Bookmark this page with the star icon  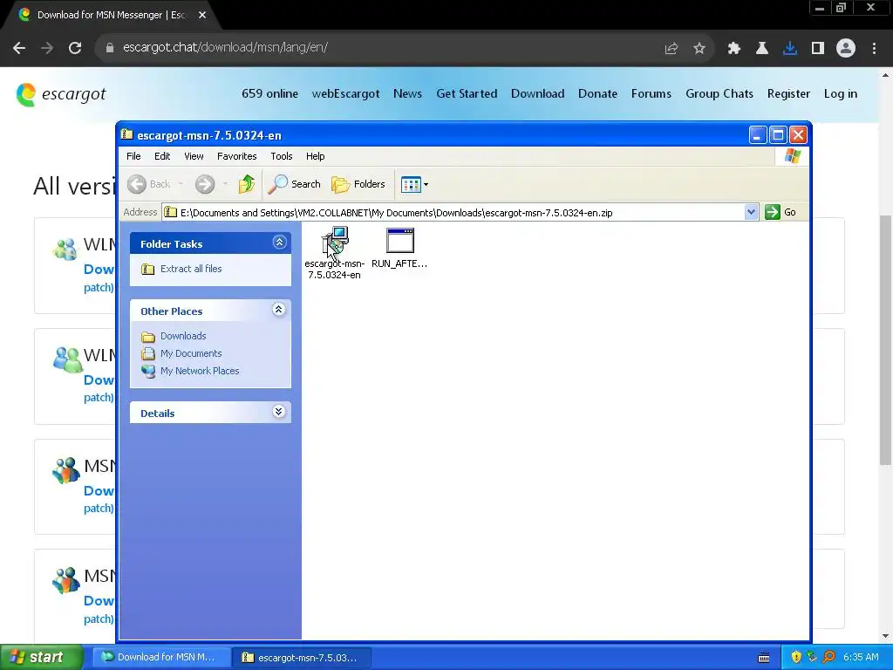[x=699, y=49]
